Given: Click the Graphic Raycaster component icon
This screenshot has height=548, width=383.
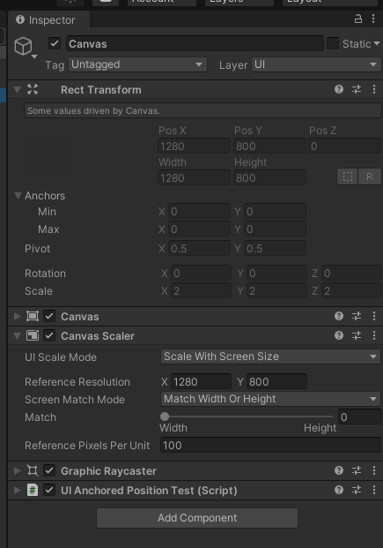Looking at the screenshot, I should tap(33, 470).
